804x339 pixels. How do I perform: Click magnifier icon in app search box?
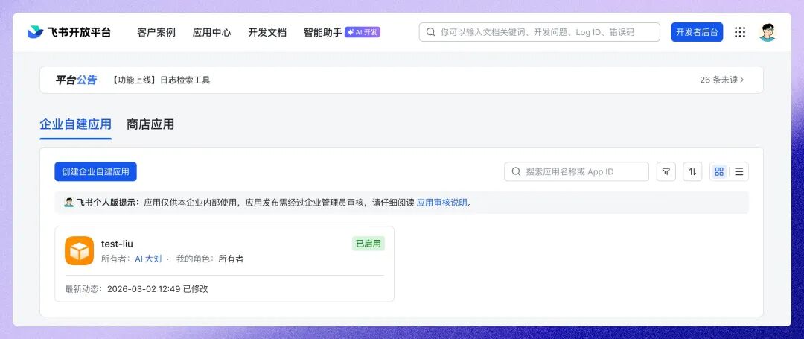(x=517, y=172)
